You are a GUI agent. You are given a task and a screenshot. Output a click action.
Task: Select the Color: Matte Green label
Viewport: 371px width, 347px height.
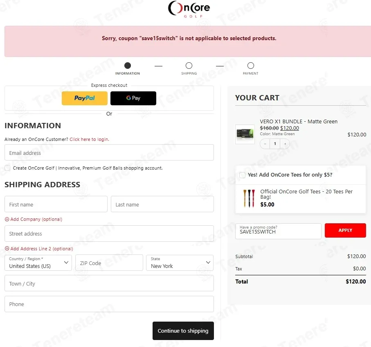277,134
